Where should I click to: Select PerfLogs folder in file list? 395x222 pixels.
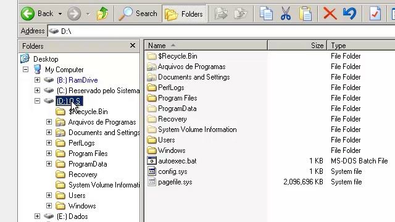171,88
